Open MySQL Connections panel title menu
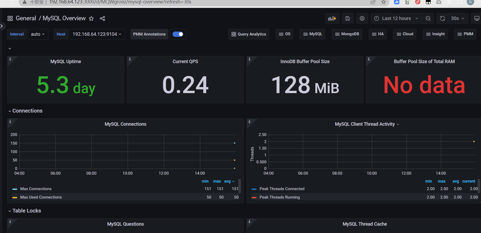Viewport: 481px width, 233px height. (125, 124)
